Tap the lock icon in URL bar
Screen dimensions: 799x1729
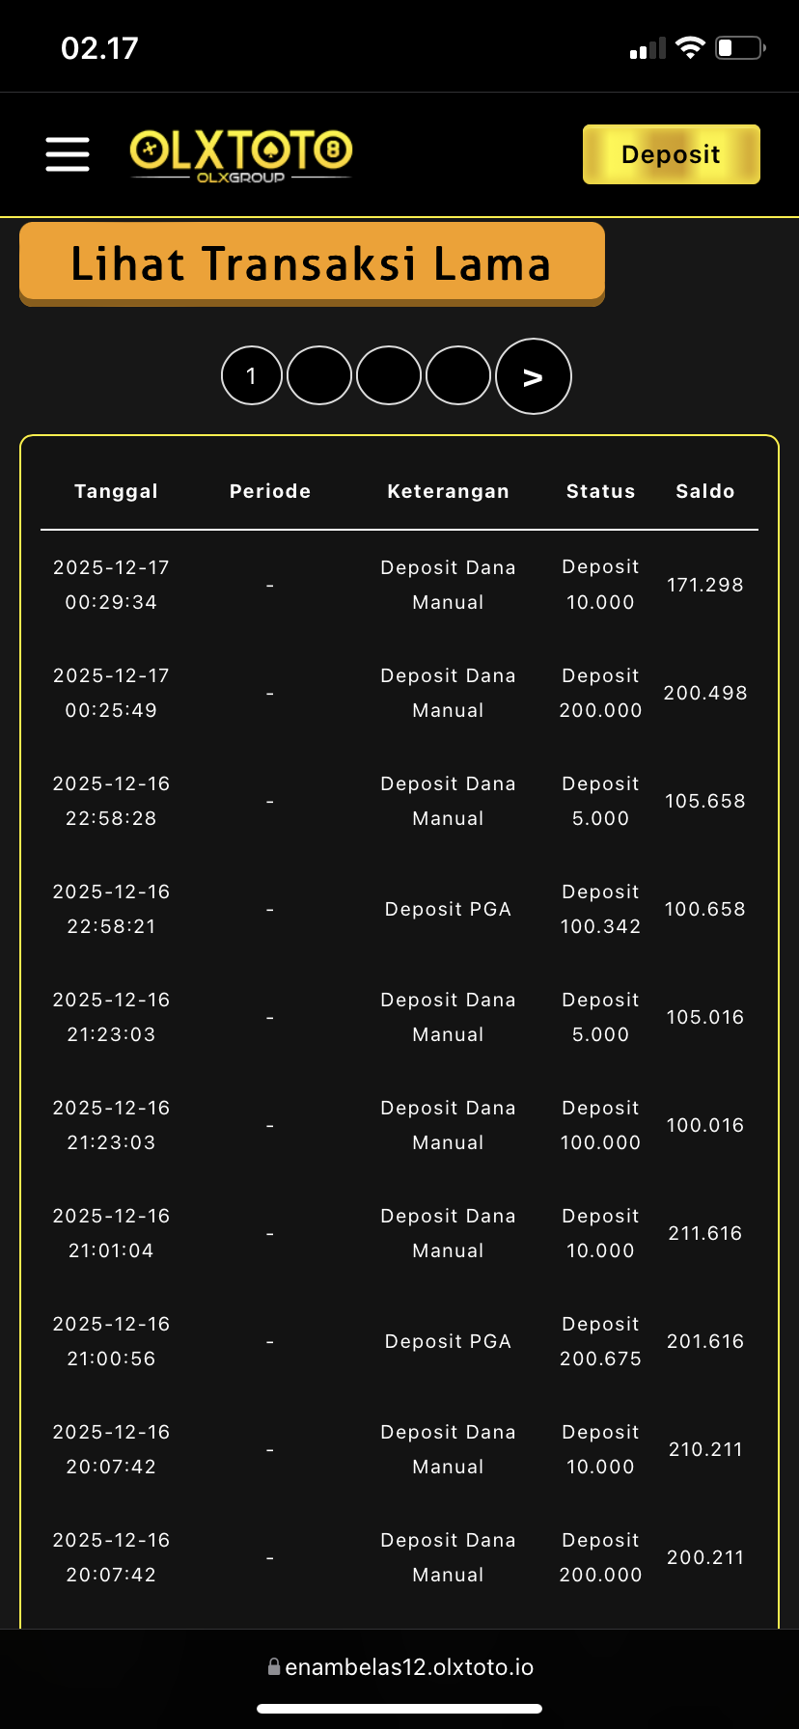(274, 1666)
